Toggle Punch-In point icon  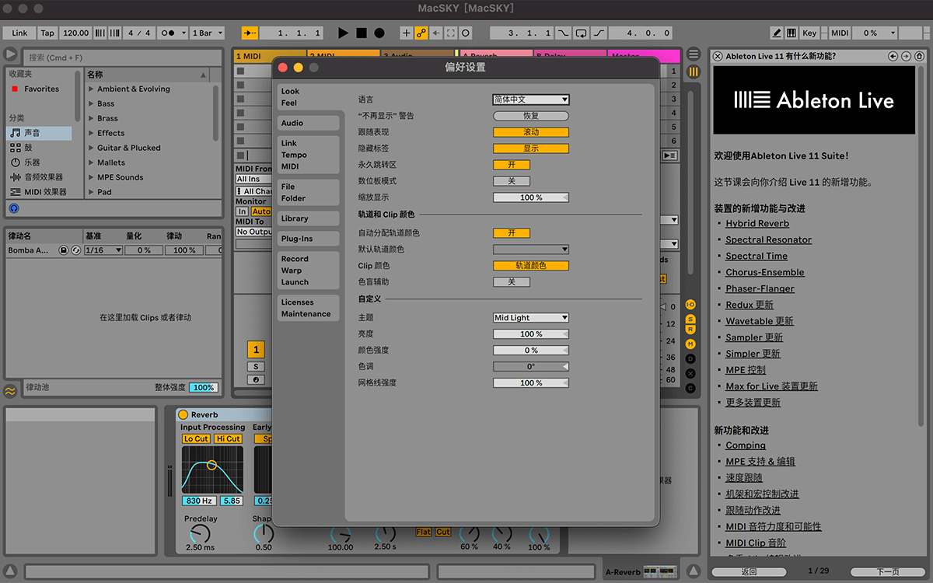pyautogui.click(x=564, y=33)
